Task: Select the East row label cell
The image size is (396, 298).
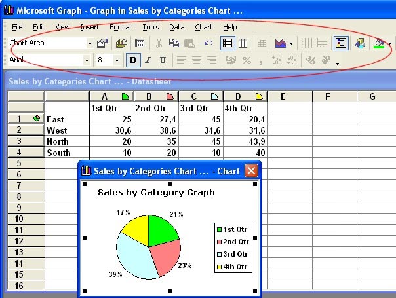Action: pos(66,119)
